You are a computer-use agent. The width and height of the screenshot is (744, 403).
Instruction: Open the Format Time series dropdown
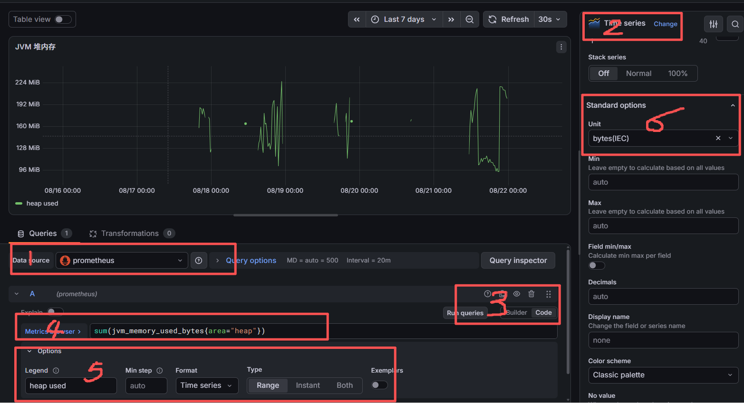(x=207, y=385)
